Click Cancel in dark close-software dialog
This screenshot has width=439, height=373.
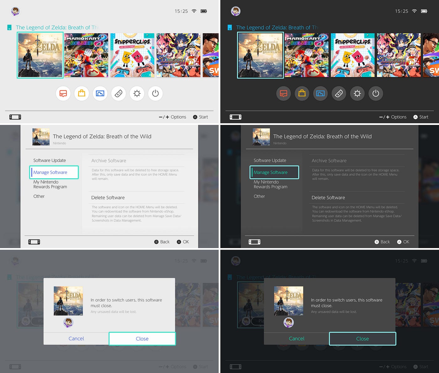point(297,338)
